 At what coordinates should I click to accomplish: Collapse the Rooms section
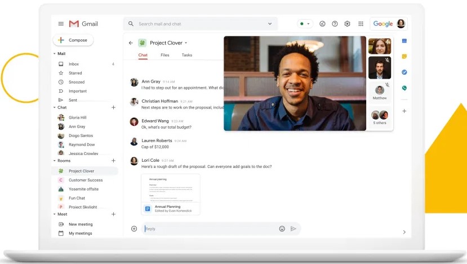coord(55,161)
